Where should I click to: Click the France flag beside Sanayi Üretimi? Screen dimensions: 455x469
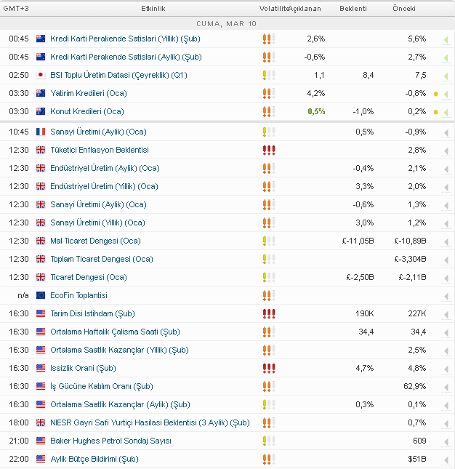(41, 132)
